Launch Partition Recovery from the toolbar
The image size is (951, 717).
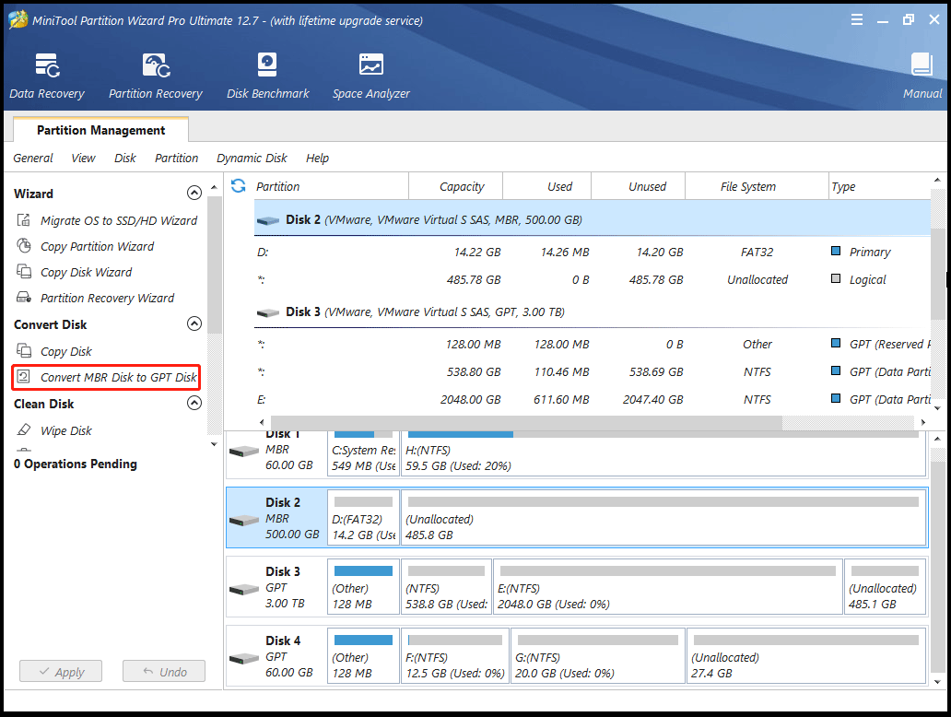coord(155,76)
